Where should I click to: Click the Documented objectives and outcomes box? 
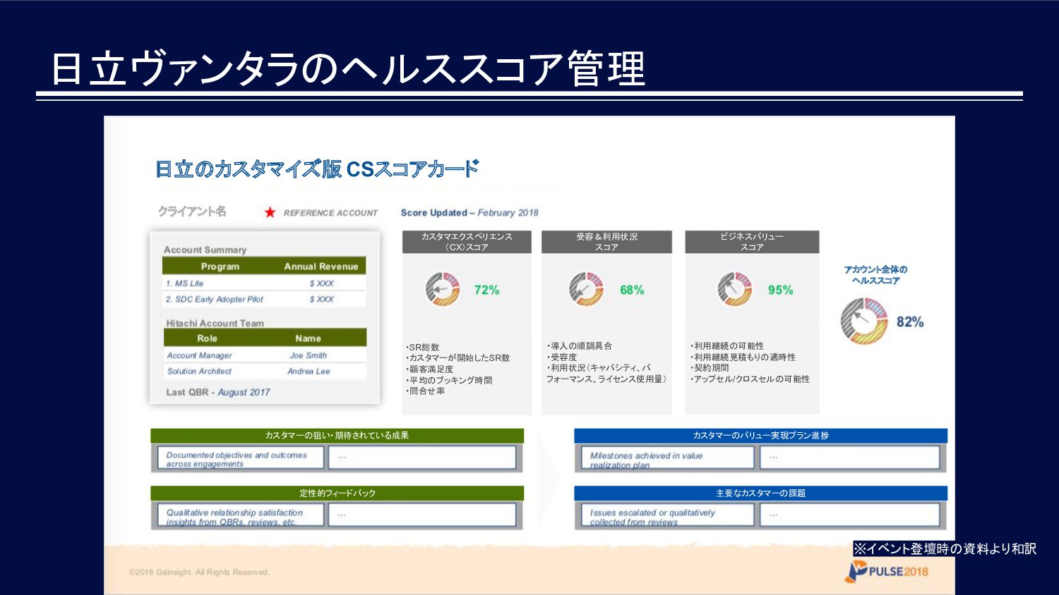pyautogui.click(x=241, y=458)
